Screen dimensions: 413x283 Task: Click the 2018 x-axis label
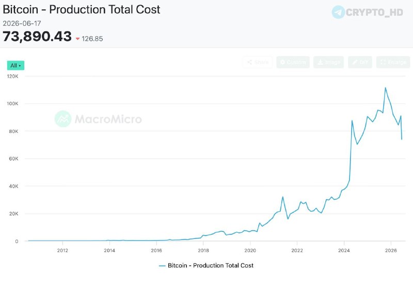coord(203,250)
